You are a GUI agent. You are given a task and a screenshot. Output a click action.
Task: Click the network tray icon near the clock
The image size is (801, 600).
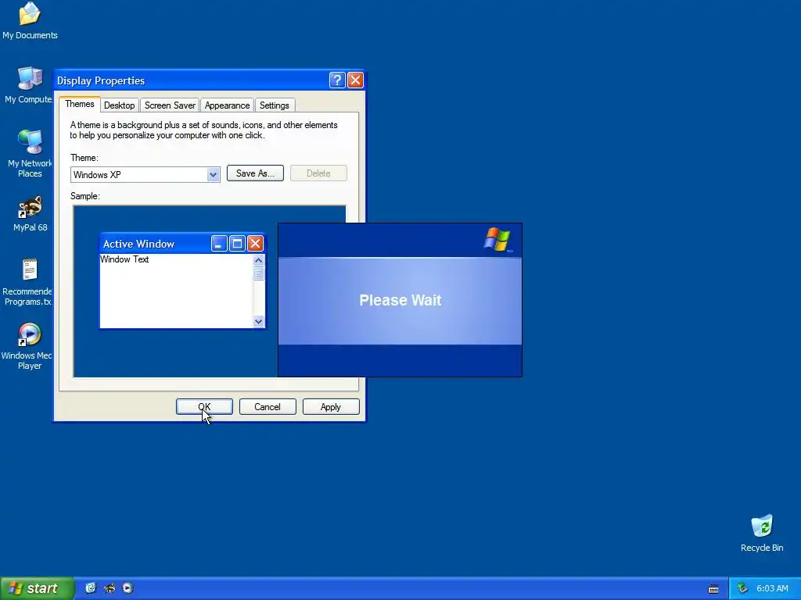[x=742, y=588]
